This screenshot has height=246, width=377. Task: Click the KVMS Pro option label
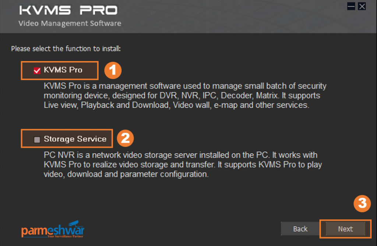point(63,70)
